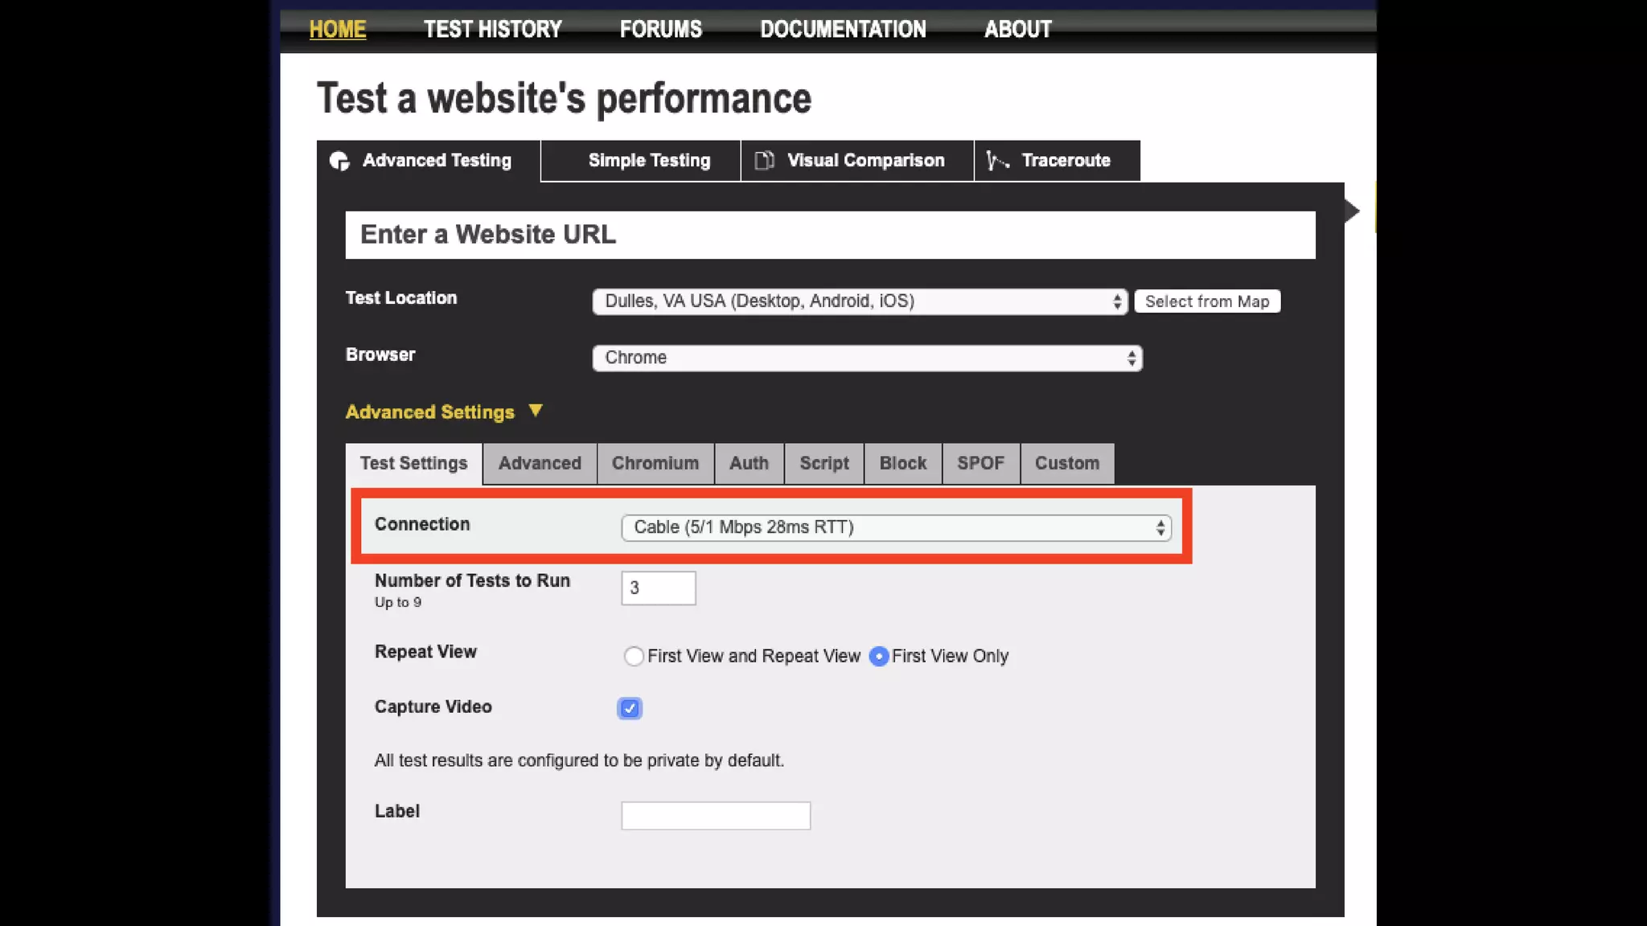Open the Browser dropdown
1647x926 pixels.
(867, 358)
